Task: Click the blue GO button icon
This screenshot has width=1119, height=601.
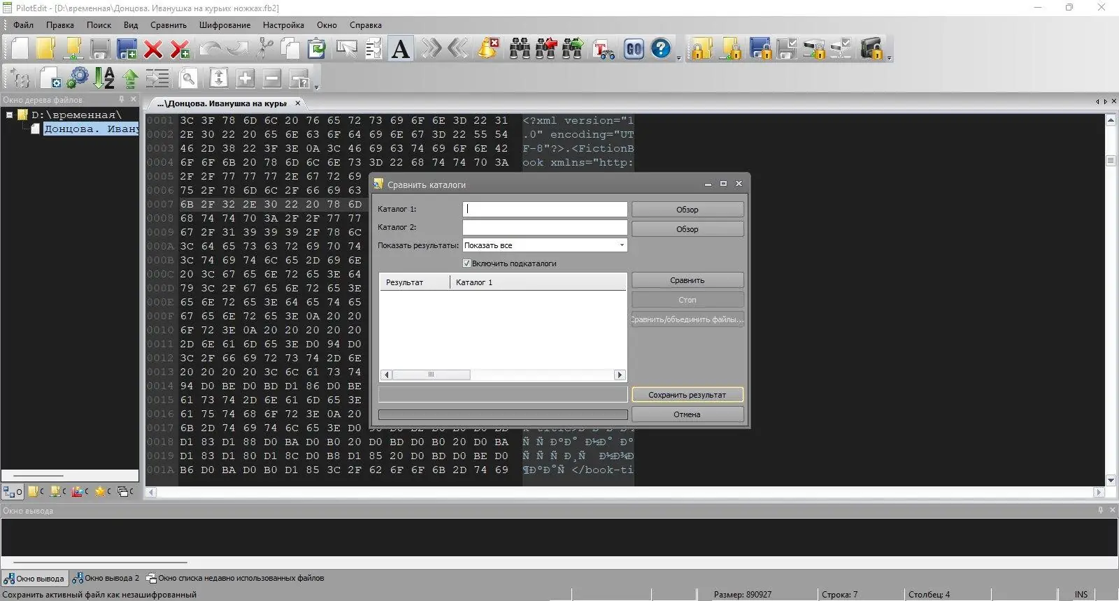Action: pos(634,49)
